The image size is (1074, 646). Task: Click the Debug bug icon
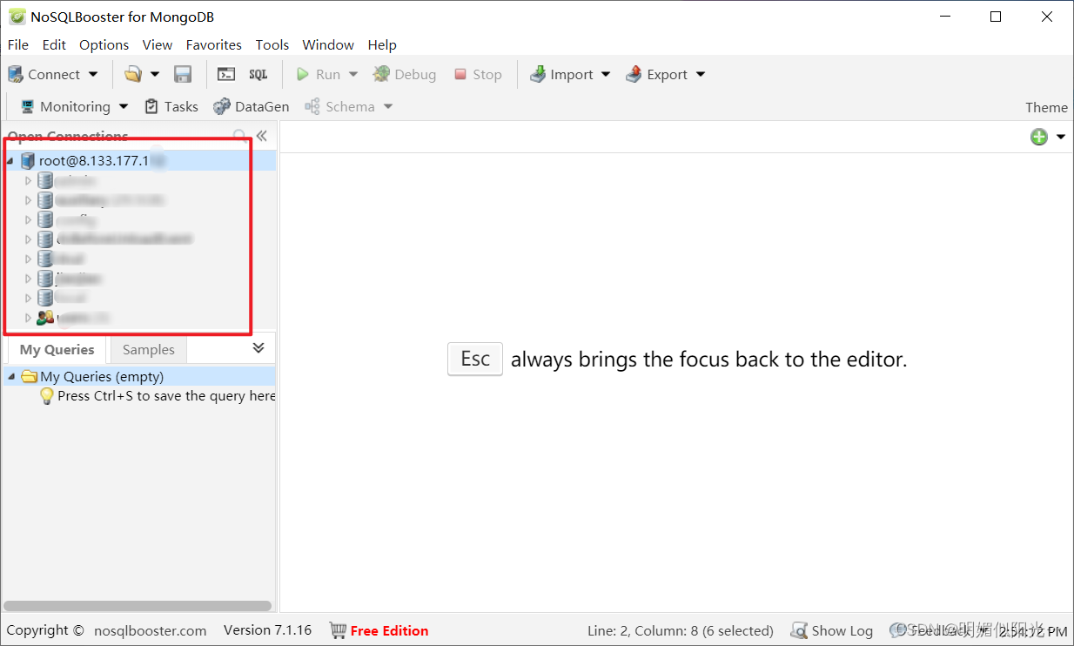[381, 75]
